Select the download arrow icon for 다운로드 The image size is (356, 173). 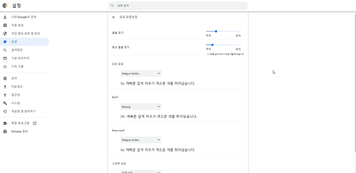(5, 86)
